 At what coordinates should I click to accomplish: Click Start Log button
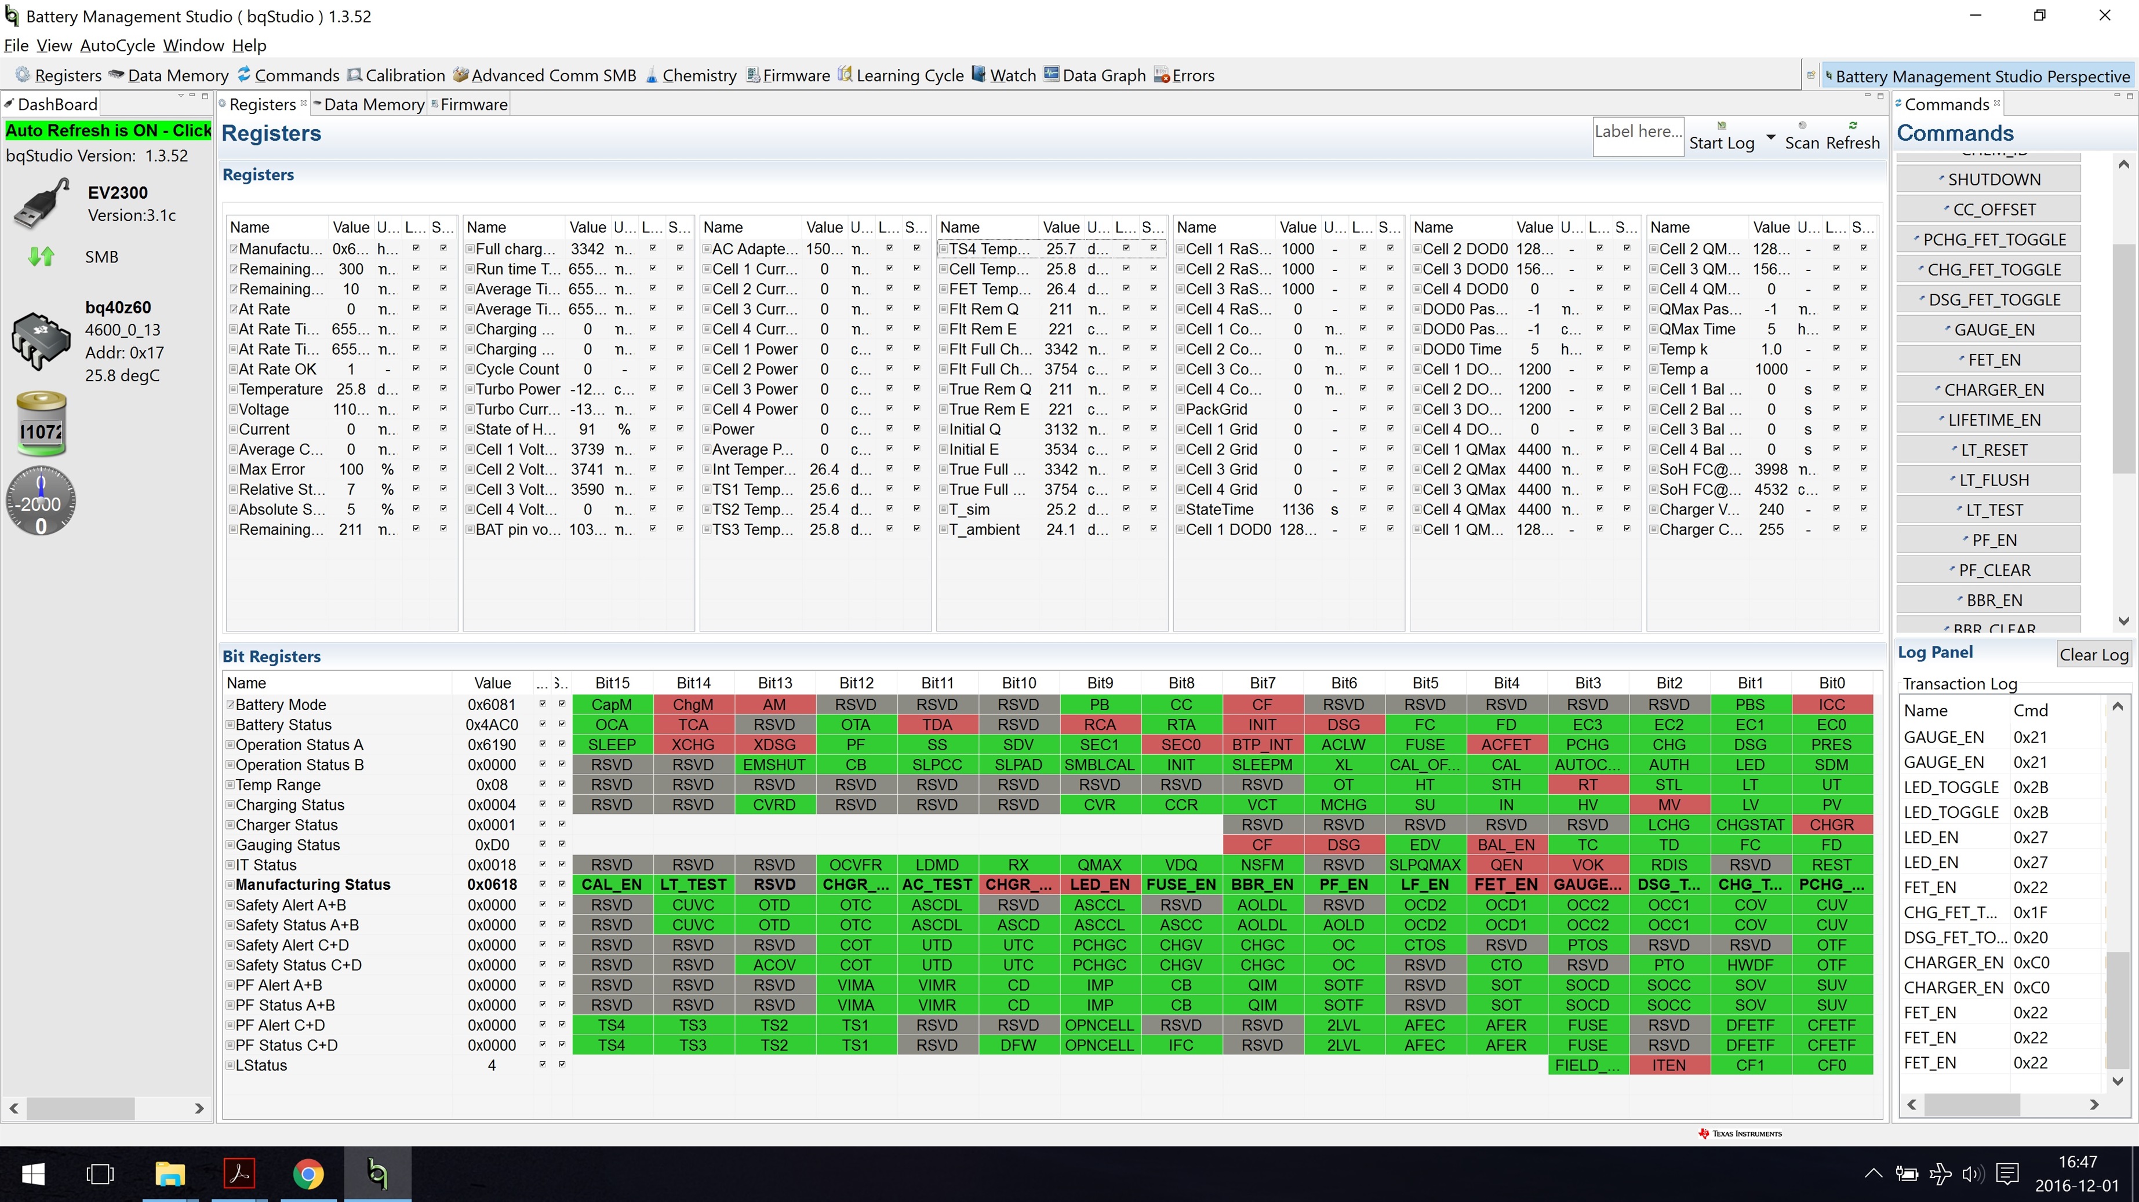click(1721, 136)
